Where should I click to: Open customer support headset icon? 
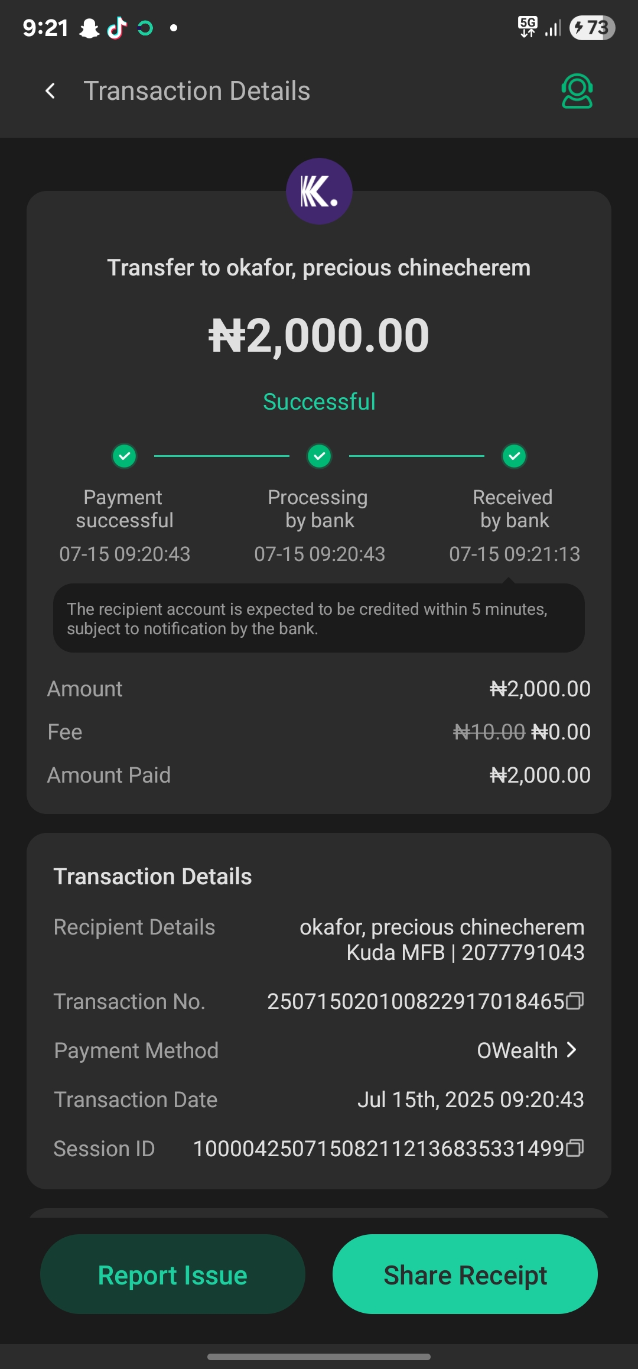tap(577, 91)
